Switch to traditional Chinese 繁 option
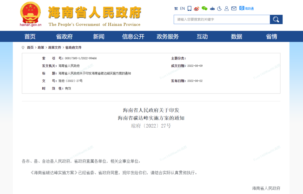Image resolution: width=303 pixels, height=194 pixels. coord(176,8)
